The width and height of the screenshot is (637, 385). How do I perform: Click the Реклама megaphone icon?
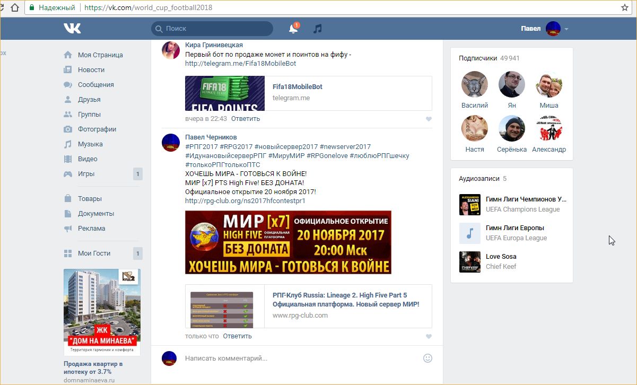tap(68, 229)
